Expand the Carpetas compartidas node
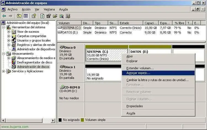Viewport: 207px width, 130px height. 9,36
